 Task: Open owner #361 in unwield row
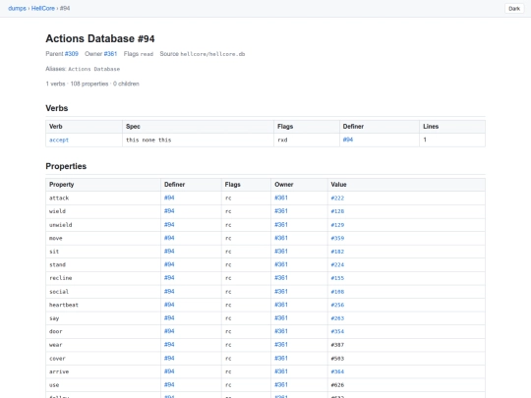tap(281, 224)
